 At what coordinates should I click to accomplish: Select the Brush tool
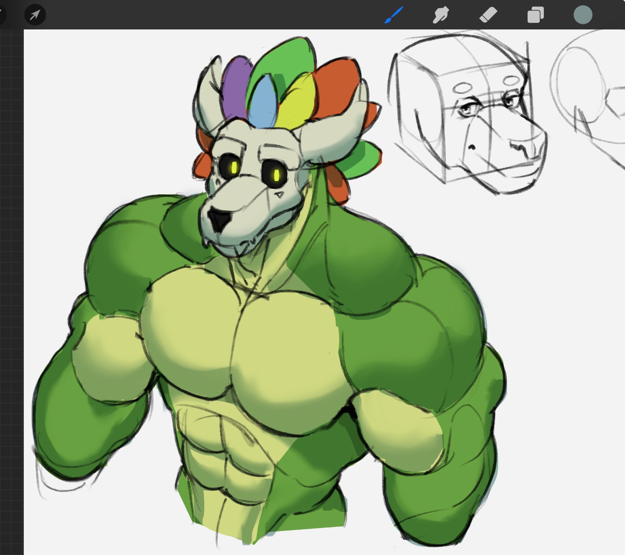(x=394, y=15)
